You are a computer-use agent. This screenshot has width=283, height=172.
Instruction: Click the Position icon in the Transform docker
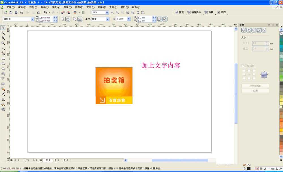pos(243,30)
